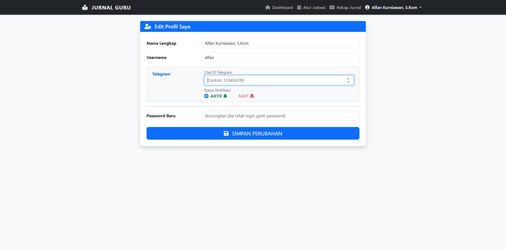506x249 pixels.
Task: Click the user-gear icon in Edit Profil header
Action: click(x=148, y=27)
